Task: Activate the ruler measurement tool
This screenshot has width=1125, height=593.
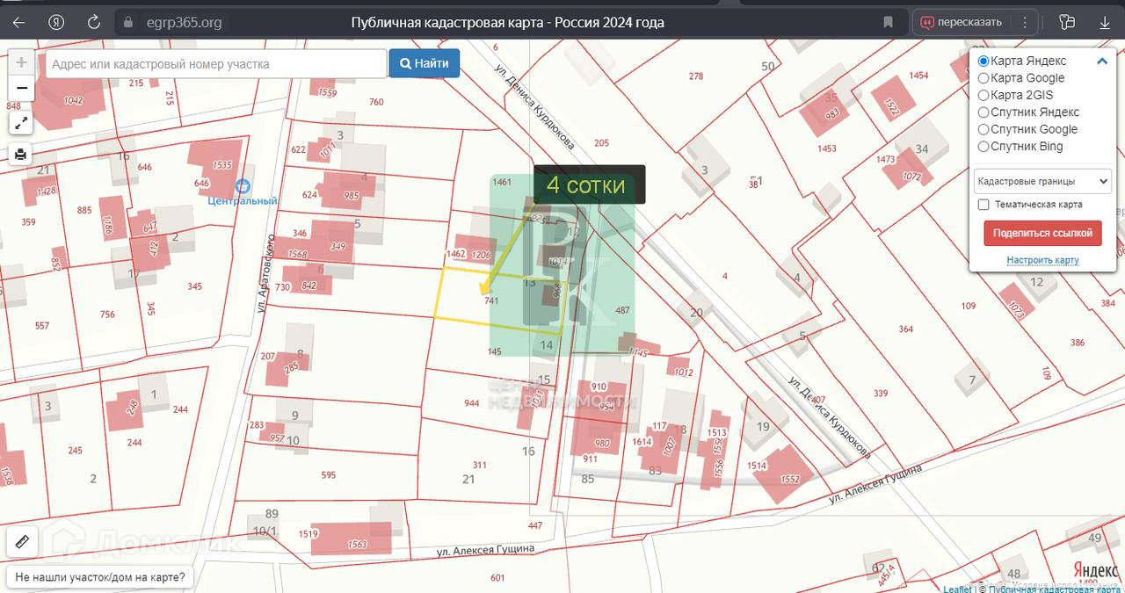Action: 22,542
